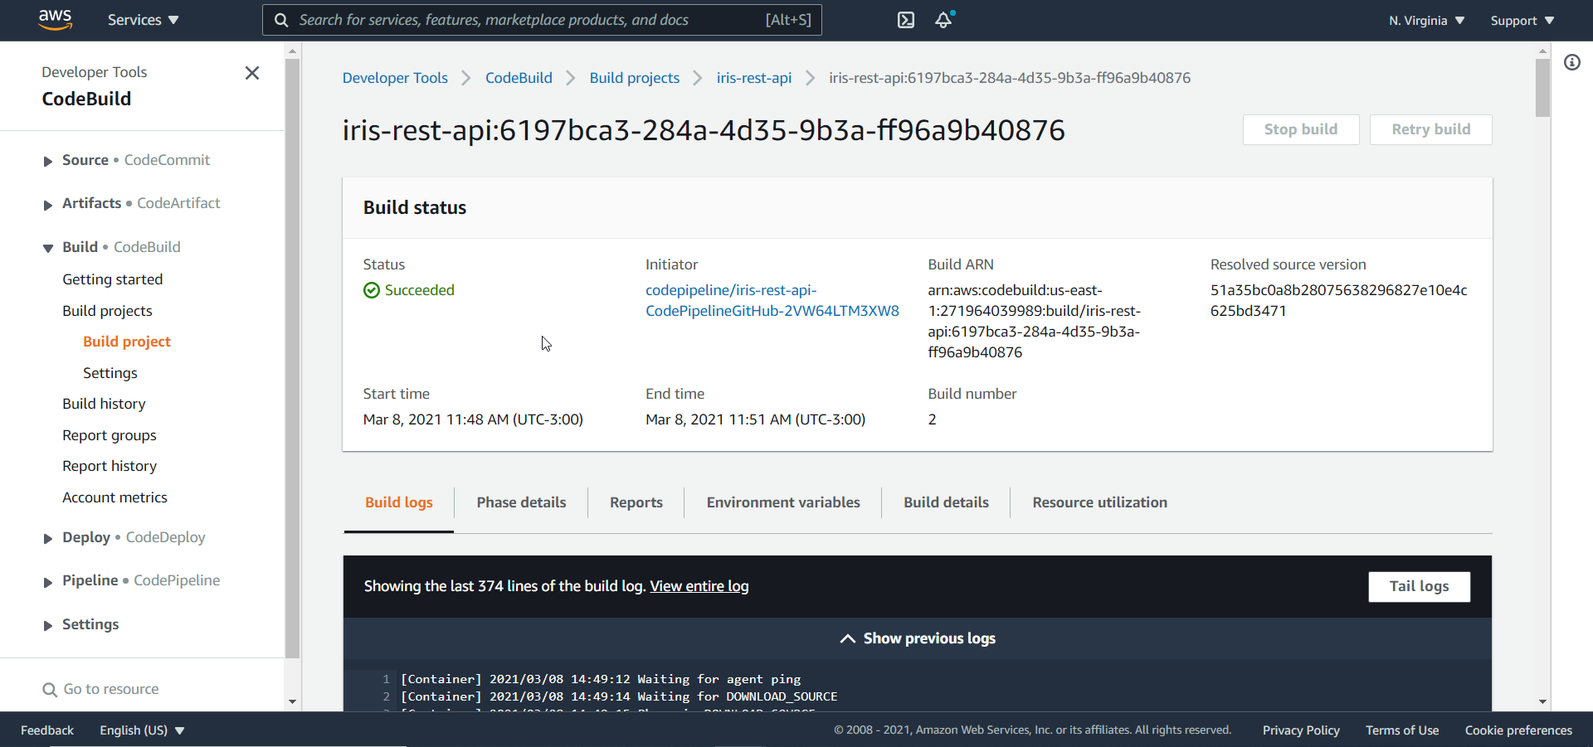
Task: Click the Show previous logs caret icon
Action: coord(847,638)
